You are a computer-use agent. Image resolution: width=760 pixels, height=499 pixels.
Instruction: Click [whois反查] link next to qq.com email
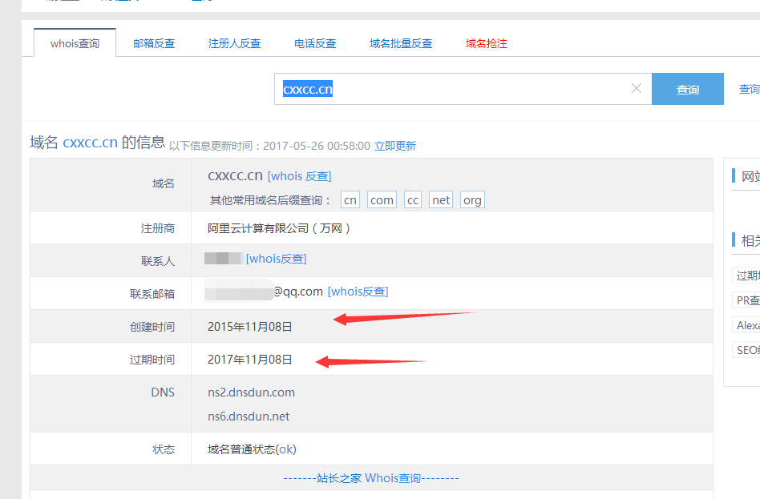tap(358, 292)
